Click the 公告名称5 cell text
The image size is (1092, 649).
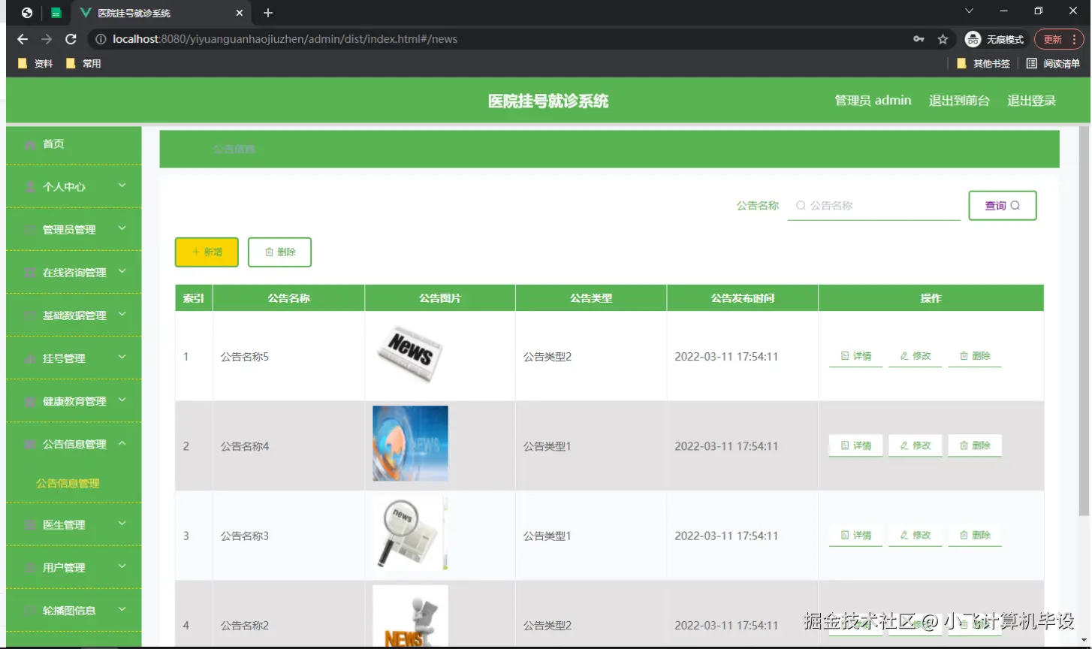[245, 357]
